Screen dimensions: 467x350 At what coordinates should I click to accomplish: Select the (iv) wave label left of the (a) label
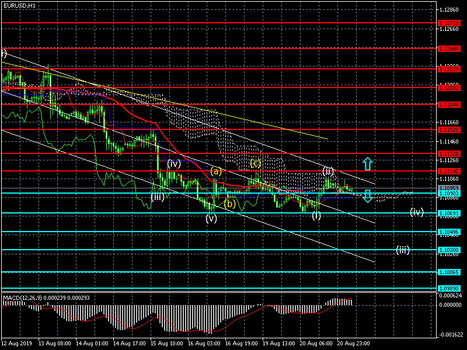(174, 164)
